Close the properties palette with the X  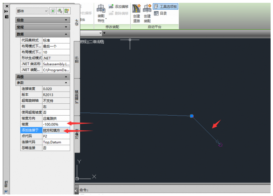[7, 6]
